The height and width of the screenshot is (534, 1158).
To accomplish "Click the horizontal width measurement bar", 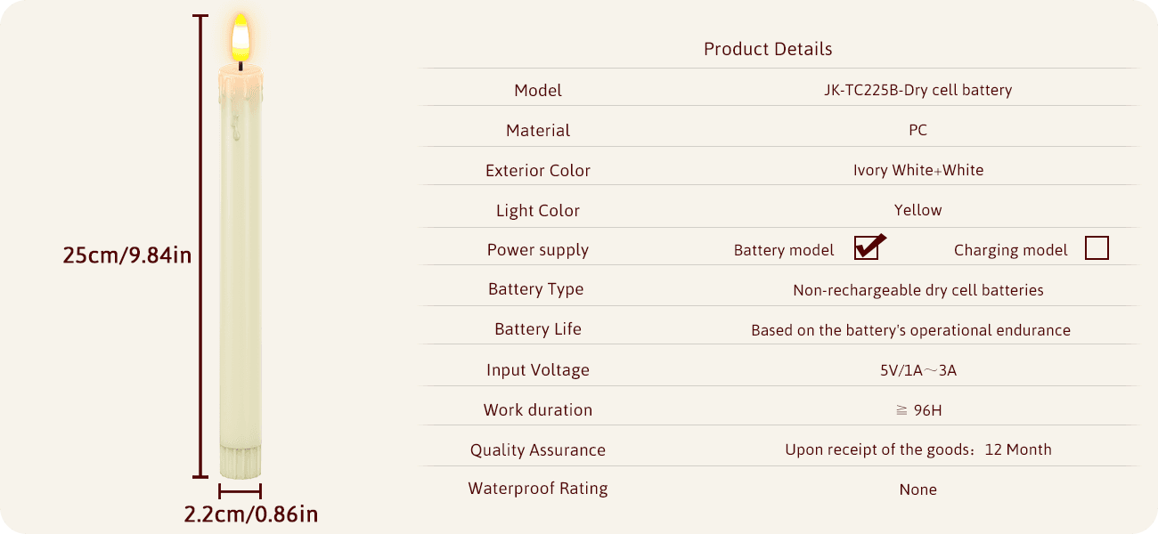I will coord(240,491).
